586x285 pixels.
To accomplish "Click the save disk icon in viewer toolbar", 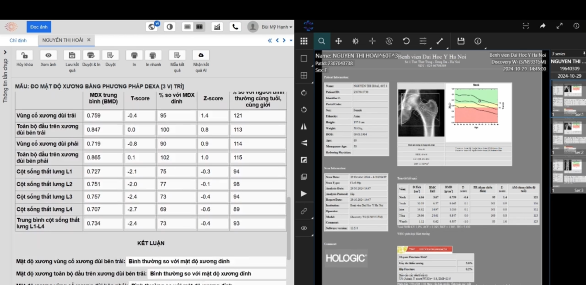I will [461, 41].
